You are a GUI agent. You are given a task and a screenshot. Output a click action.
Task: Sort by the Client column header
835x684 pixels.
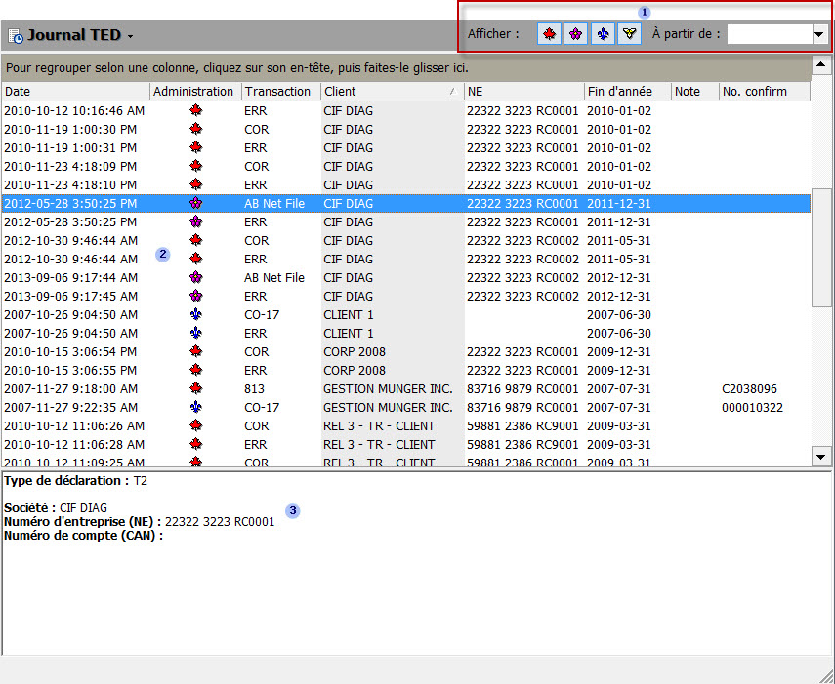pos(392,91)
